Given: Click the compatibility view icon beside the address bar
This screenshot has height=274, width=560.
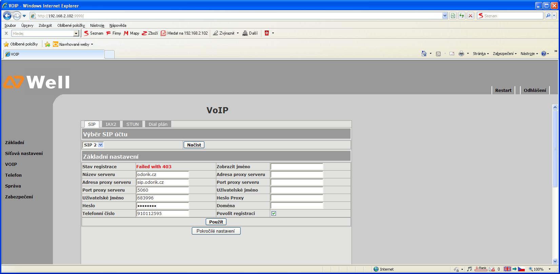Looking at the screenshot, I should (x=453, y=16).
